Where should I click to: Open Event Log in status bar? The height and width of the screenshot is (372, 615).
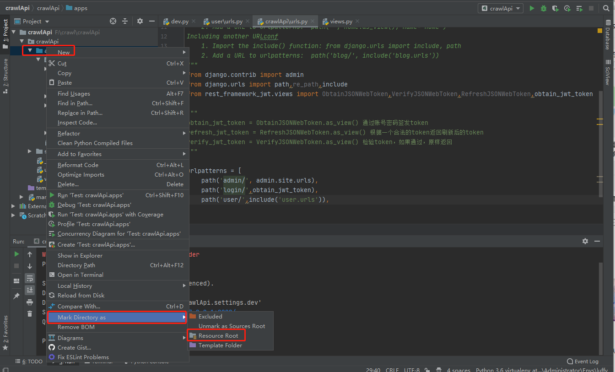pos(583,361)
